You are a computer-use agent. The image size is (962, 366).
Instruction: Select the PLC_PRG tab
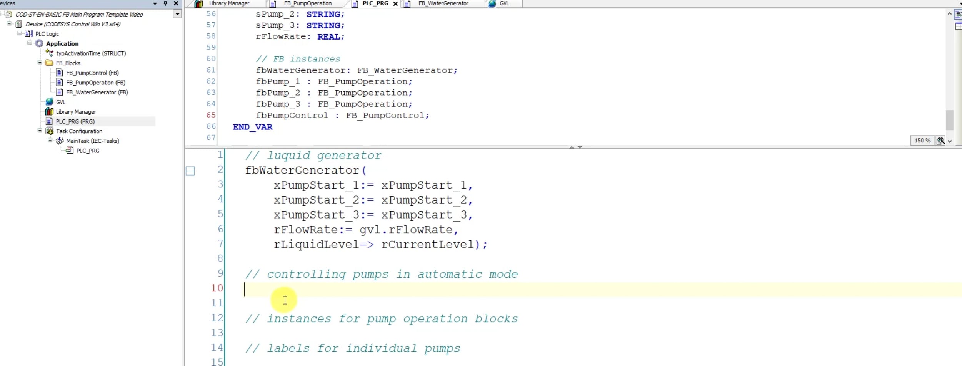(375, 3)
